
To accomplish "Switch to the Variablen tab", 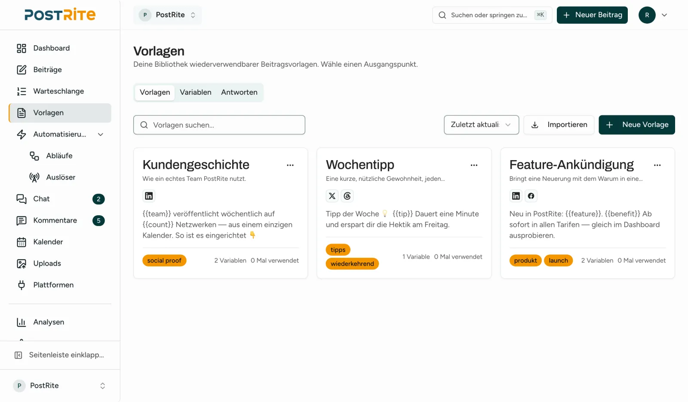I will pos(196,92).
